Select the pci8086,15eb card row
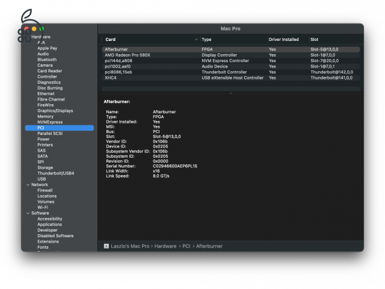This screenshot has height=289, width=385. pyautogui.click(x=231, y=72)
